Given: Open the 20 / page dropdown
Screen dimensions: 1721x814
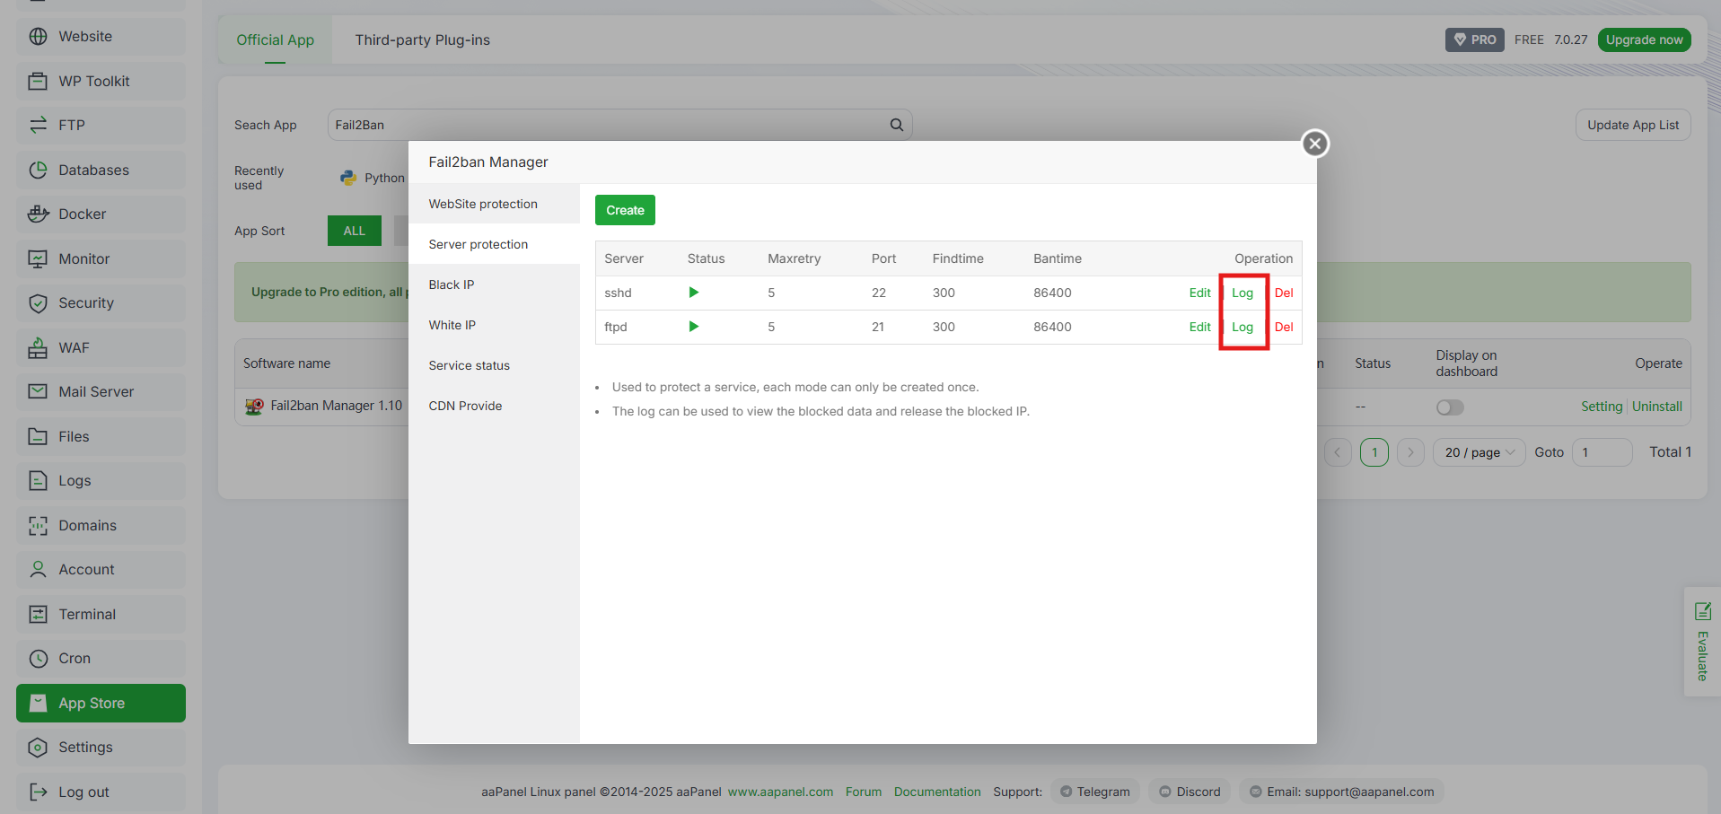Looking at the screenshot, I should (x=1479, y=452).
